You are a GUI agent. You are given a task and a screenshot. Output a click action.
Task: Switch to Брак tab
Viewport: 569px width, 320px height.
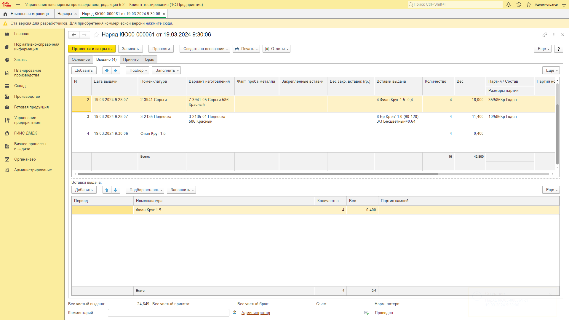[x=149, y=60]
